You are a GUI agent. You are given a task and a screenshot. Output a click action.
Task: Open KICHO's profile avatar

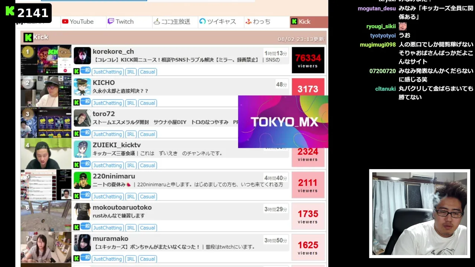click(82, 87)
